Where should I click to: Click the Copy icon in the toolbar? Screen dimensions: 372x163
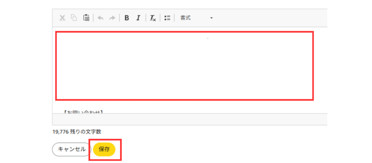pyautogui.click(x=74, y=18)
